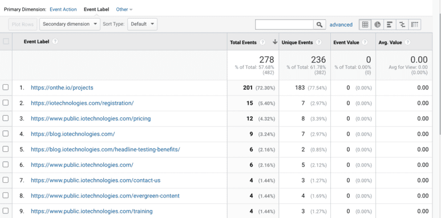441x218 pixels.
Task: Select checkbox for headline-testing-benefits row
Action: click(6, 149)
